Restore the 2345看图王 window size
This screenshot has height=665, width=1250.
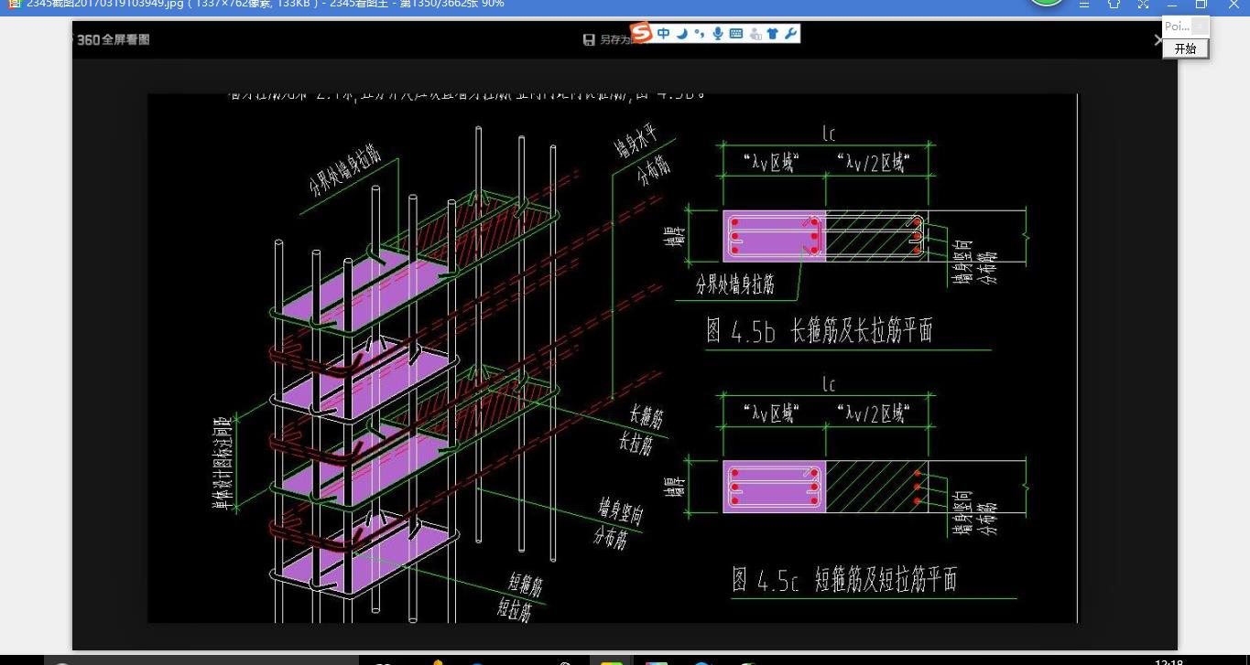tap(1201, 5)
